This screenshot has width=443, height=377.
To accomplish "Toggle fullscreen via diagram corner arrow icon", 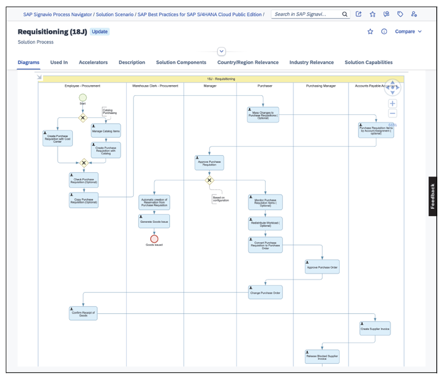I will coord(39,76).
